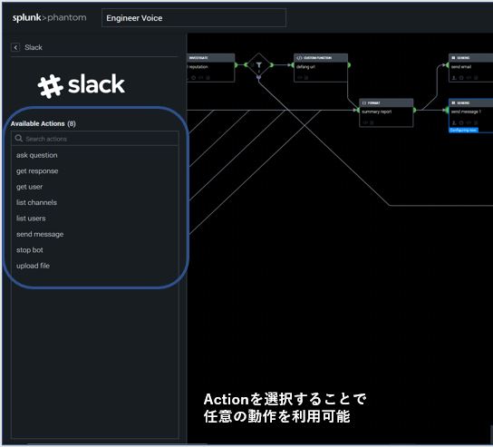The height and width of the screenshot is (447, 493).
Task: Click the green output port of defang url block
Action: (349, 65)
